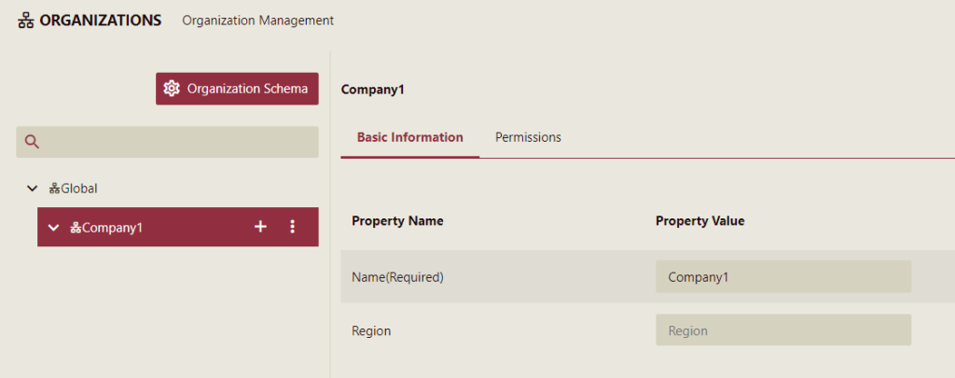
Task: Focus the organization search field
Action: [177, 142]
